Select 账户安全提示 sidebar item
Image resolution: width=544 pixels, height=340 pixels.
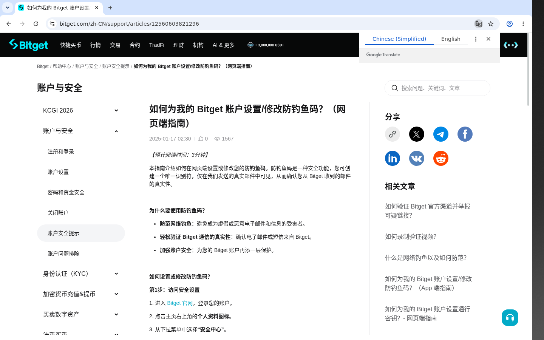click(x=81, y=233)
